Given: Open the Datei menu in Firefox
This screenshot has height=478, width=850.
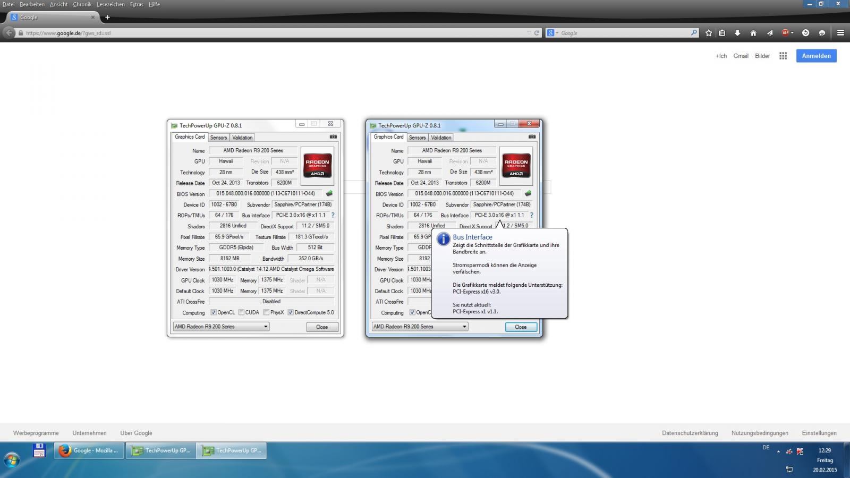Looking at the screenshot, I should [x=8, y=4].
